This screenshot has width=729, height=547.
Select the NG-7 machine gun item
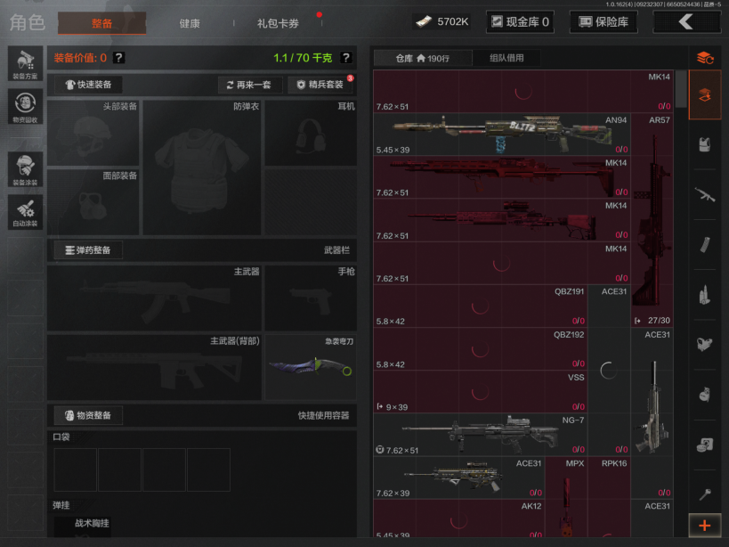tap(481, 435)
